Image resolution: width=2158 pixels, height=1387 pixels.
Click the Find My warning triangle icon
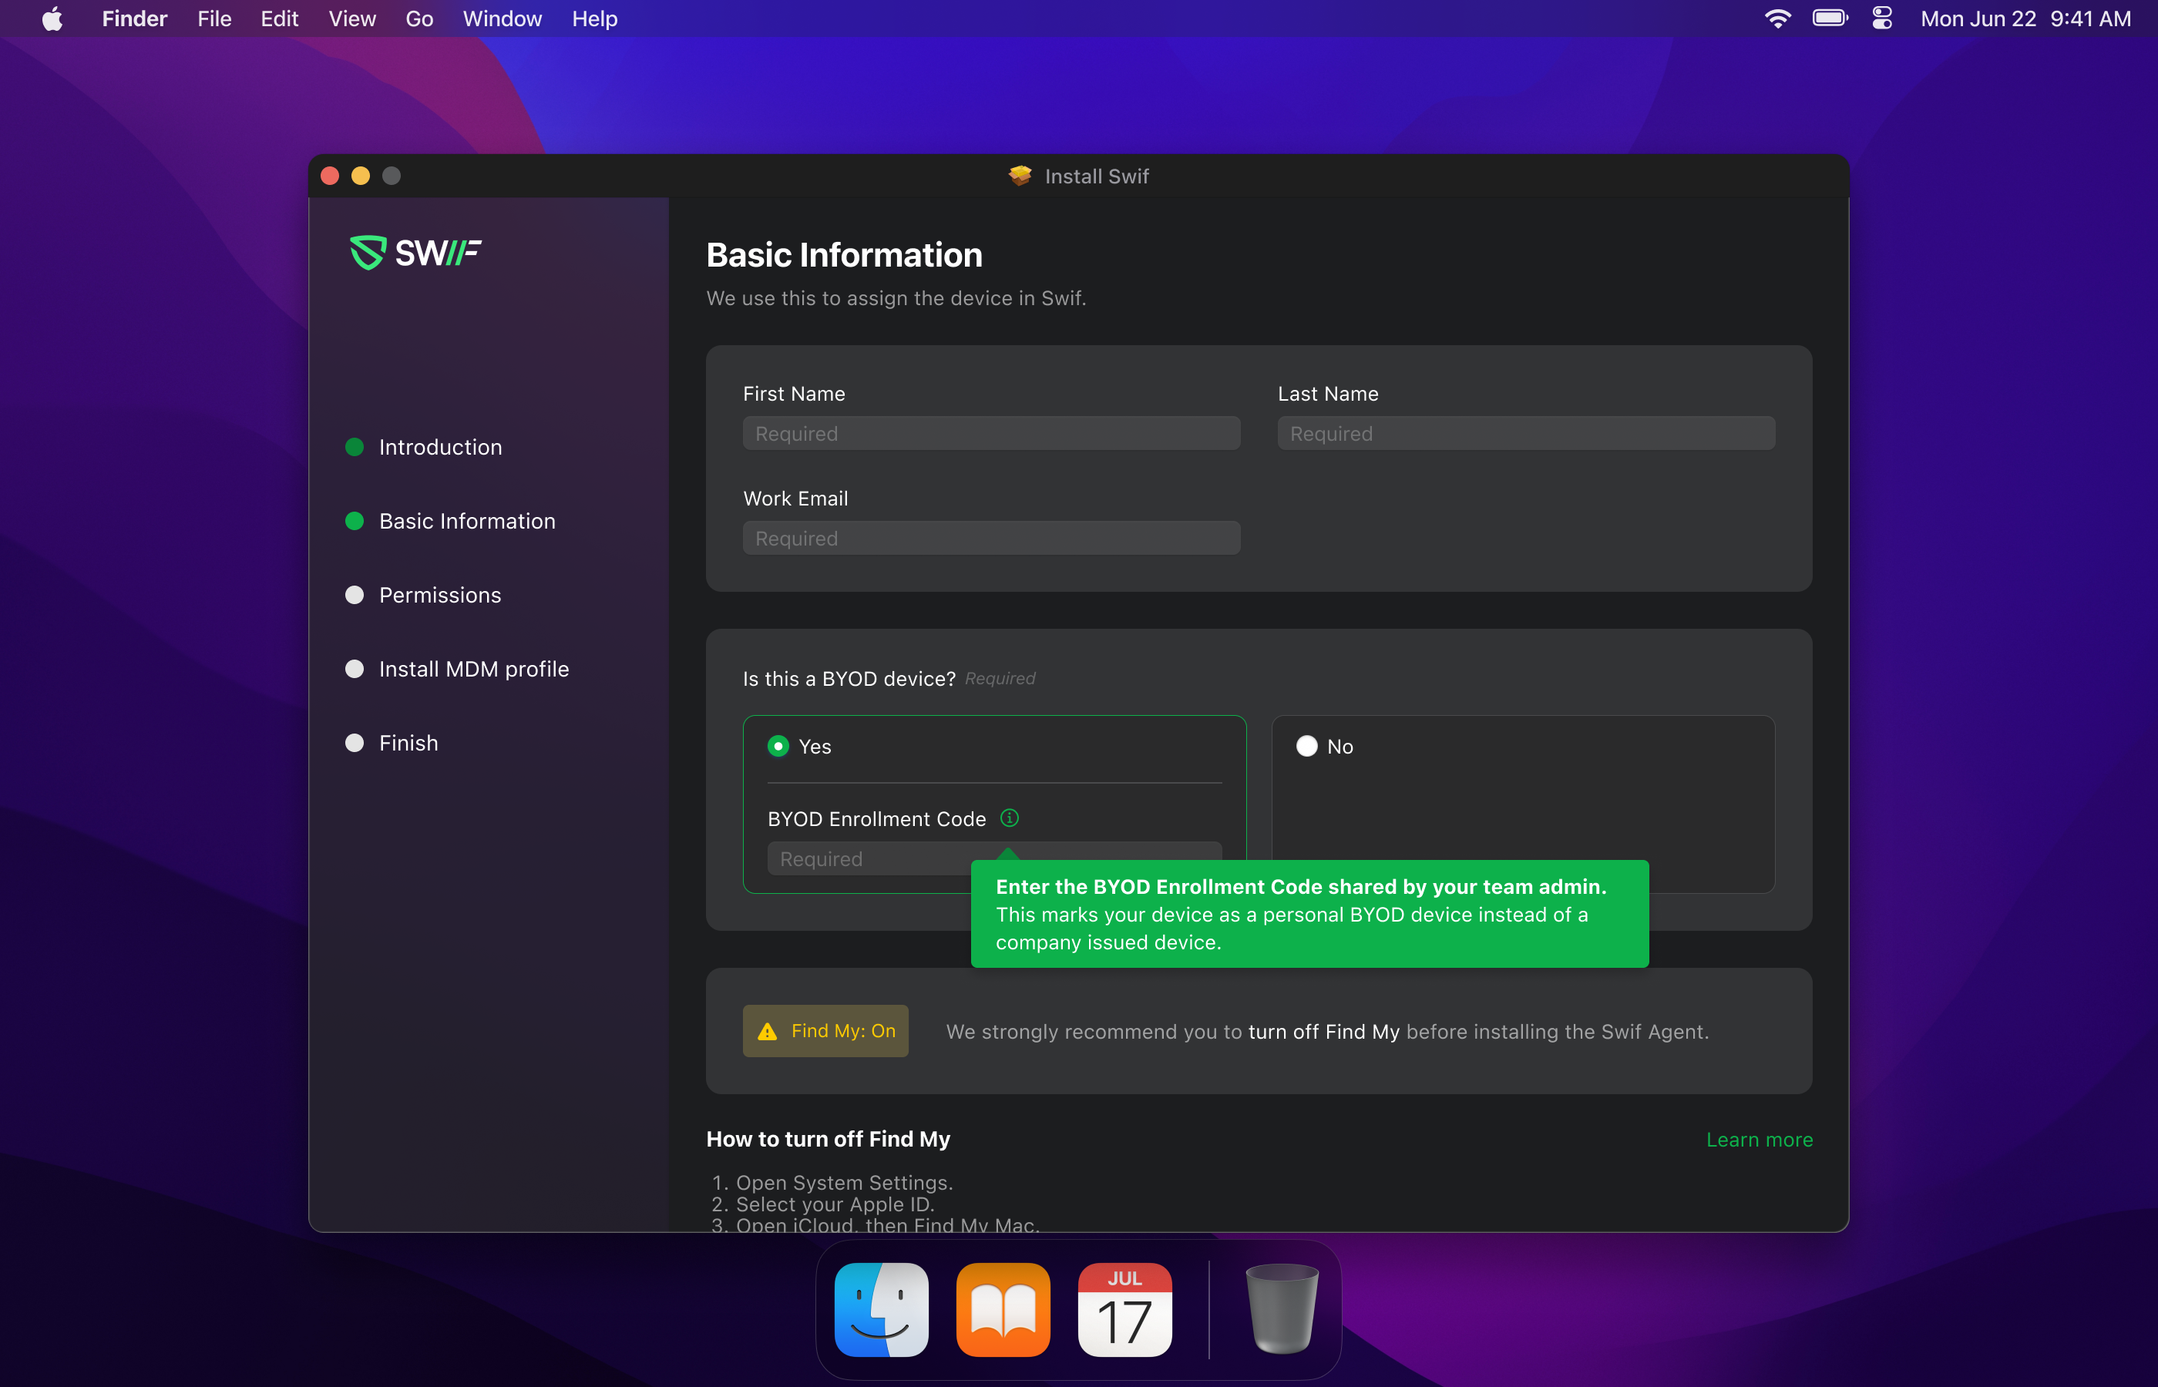[768, 1031]
